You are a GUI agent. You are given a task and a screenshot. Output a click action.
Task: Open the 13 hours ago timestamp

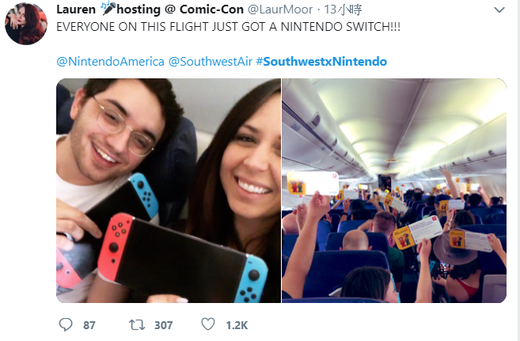pyautogui.click(x=343, y=9)
